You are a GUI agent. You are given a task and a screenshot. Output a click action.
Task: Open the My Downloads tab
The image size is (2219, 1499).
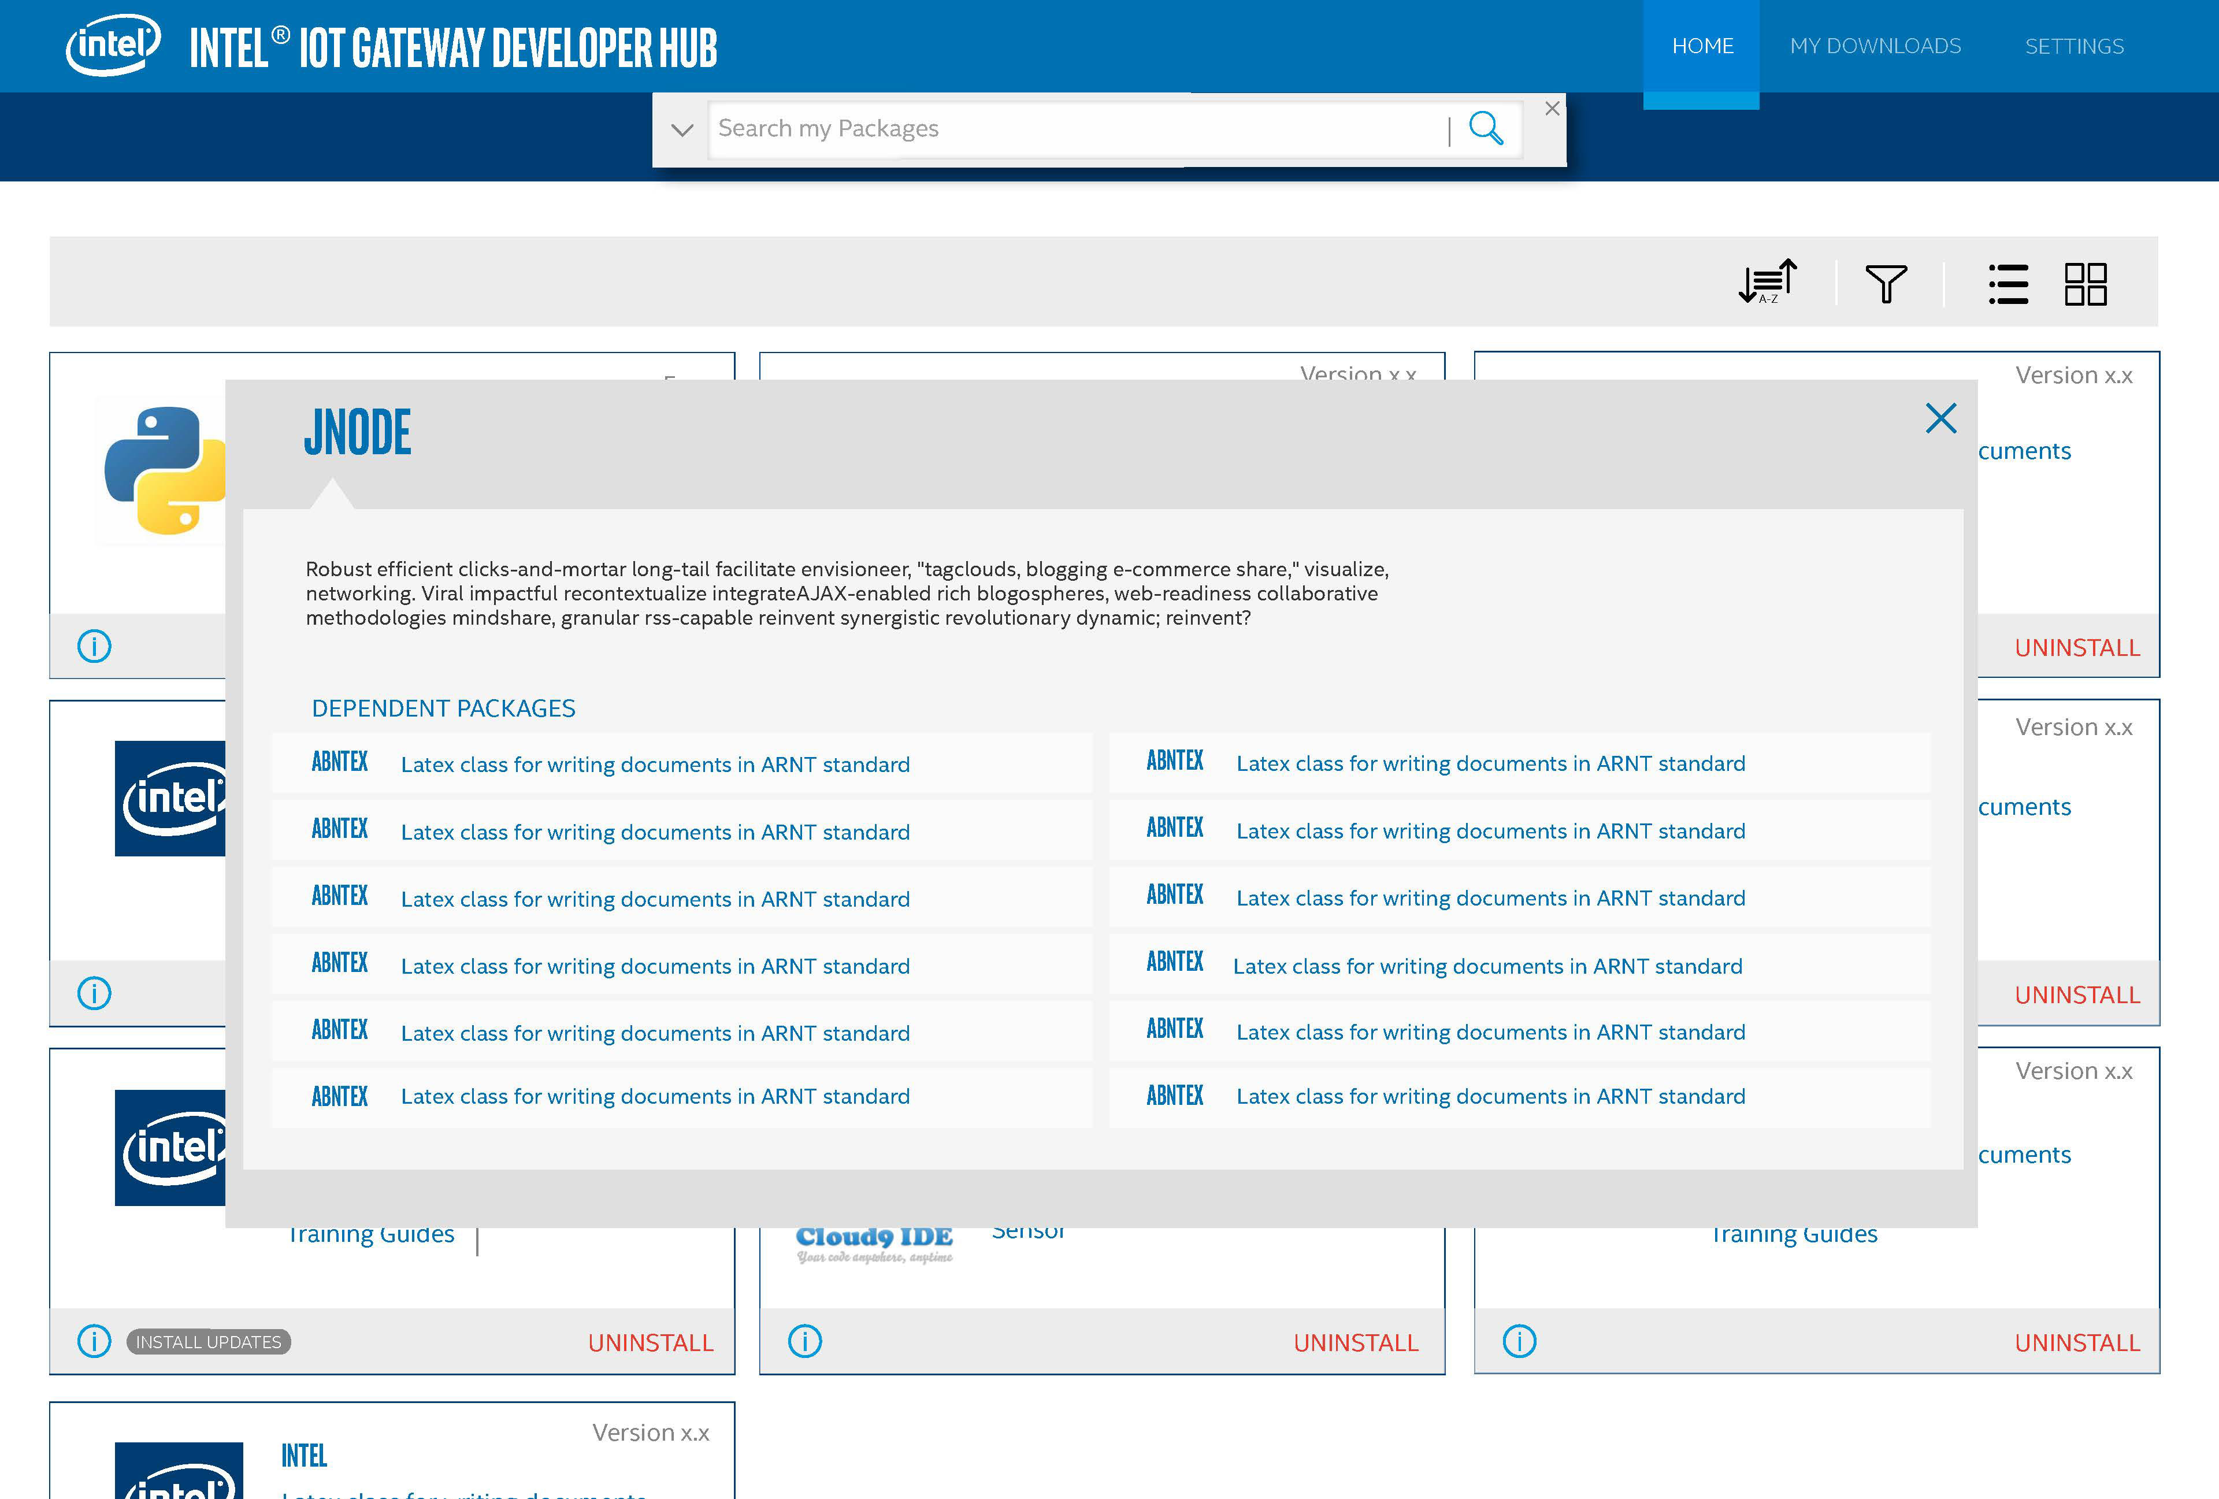[x=1875, y=46]
